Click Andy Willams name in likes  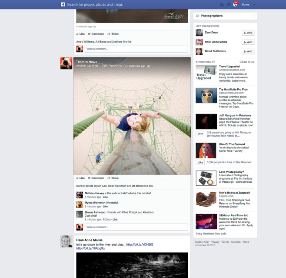click(85, 42)
